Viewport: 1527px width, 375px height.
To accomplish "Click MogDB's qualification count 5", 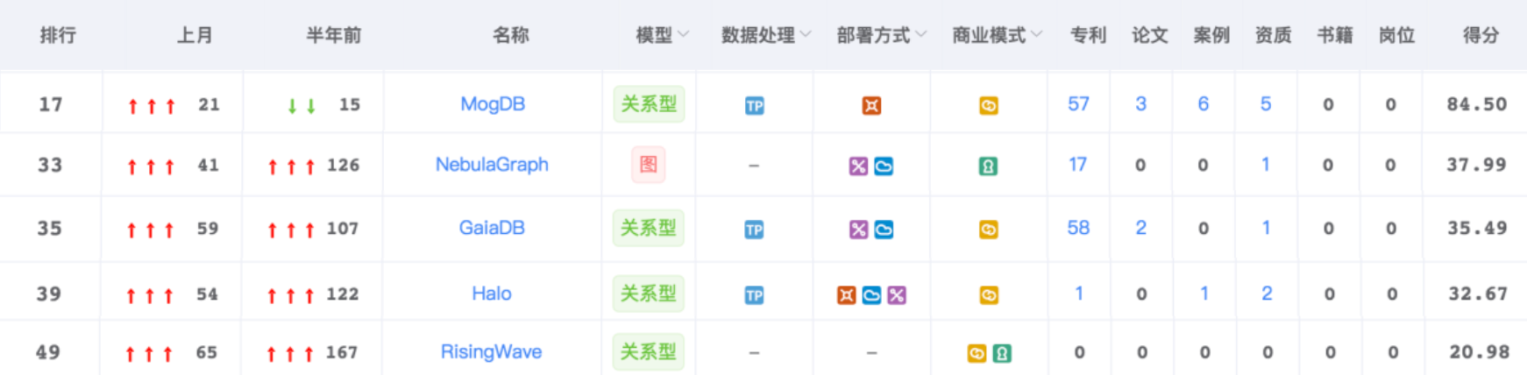I will pos(1265,104).
